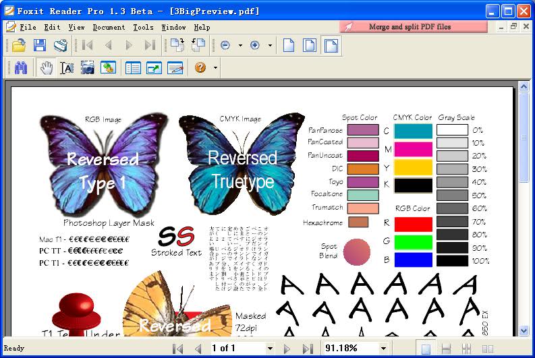Go to first page in status bar
The height and width of the screenshot is (358, 535).
point(177,349)
